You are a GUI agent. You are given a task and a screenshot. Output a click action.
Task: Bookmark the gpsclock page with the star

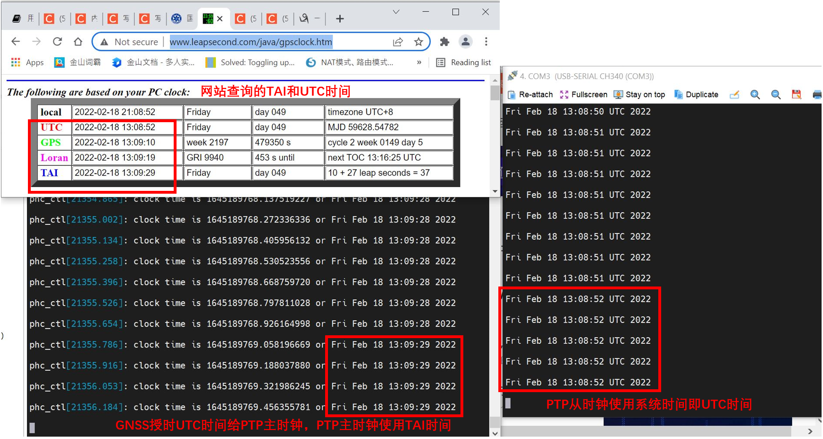pos(418,42)
